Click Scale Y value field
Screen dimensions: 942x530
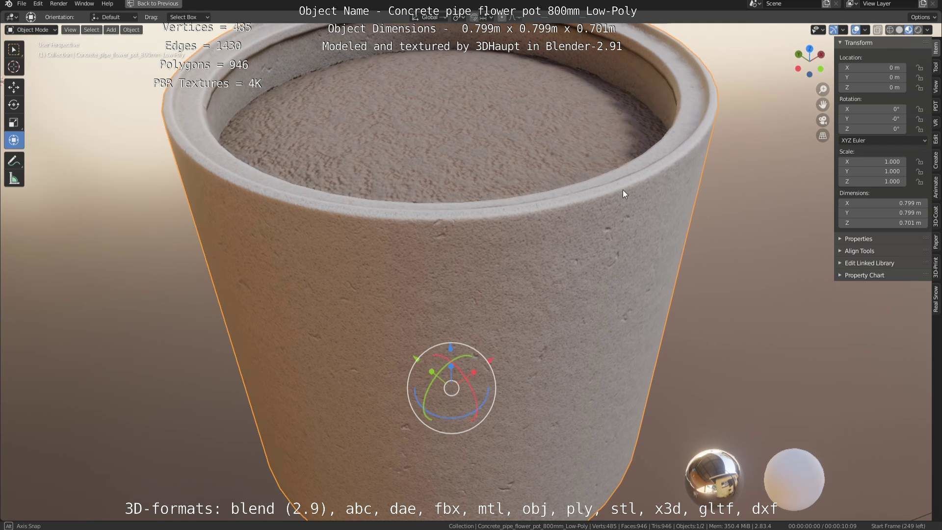click(872, 172)
